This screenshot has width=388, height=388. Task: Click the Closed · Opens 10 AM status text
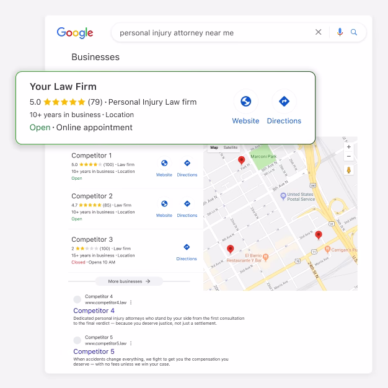94,262
